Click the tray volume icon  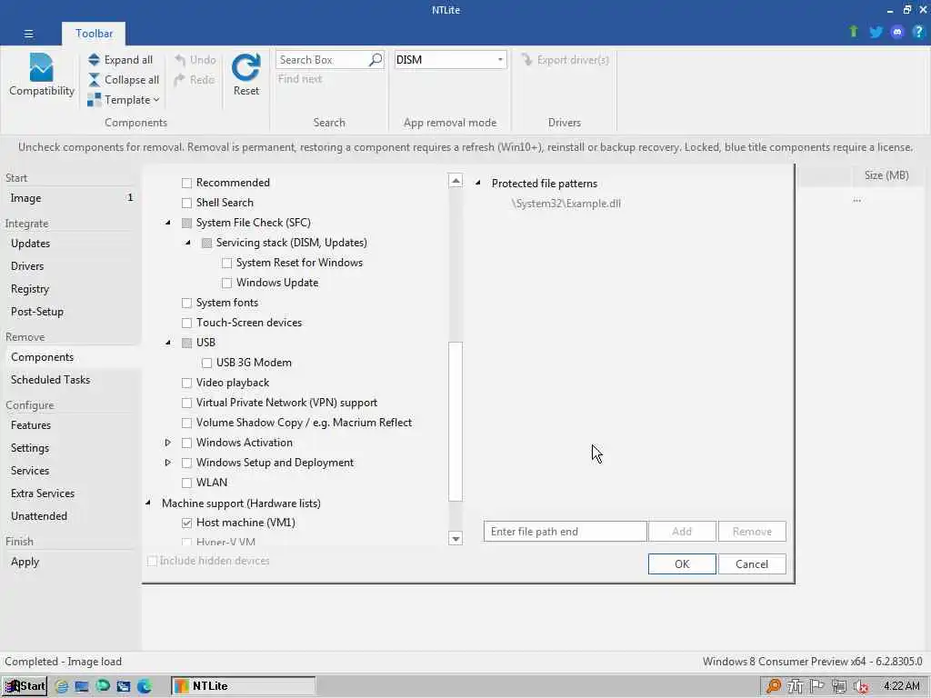pos(861,687)
